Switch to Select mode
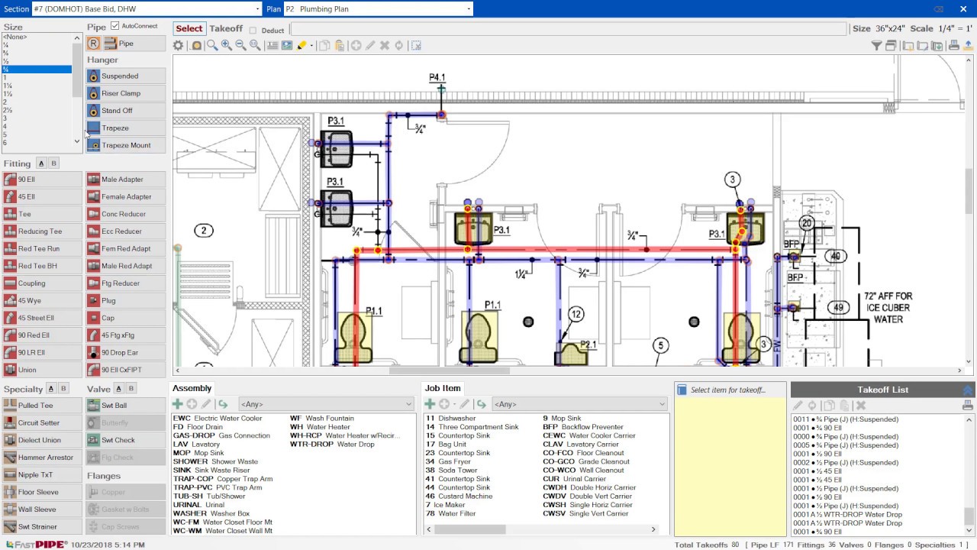Viewport: 977px width, 550px height. (189, 29)
